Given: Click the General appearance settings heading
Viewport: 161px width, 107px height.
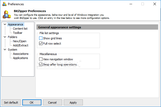Looking at the screenshot, I should (60, 27).
